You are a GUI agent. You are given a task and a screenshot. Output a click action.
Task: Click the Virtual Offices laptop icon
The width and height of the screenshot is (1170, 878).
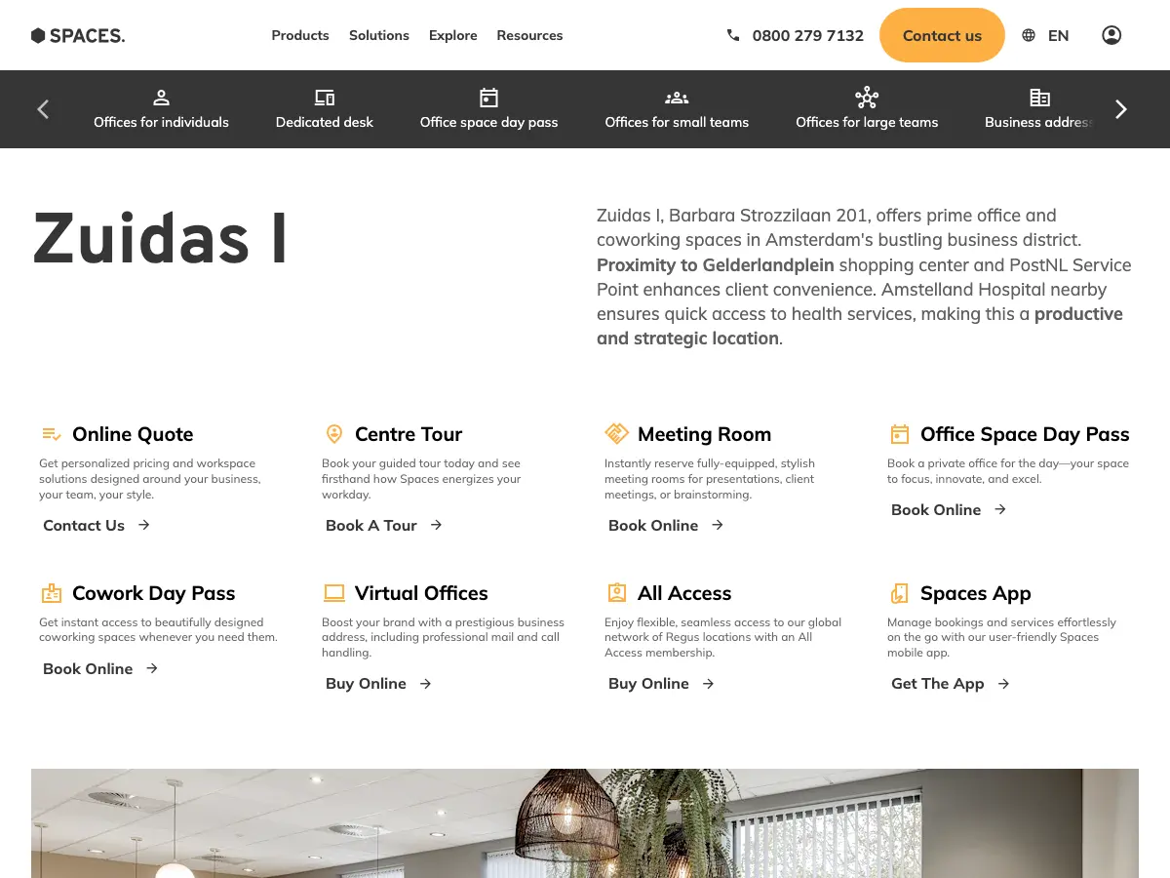(334, 593)
